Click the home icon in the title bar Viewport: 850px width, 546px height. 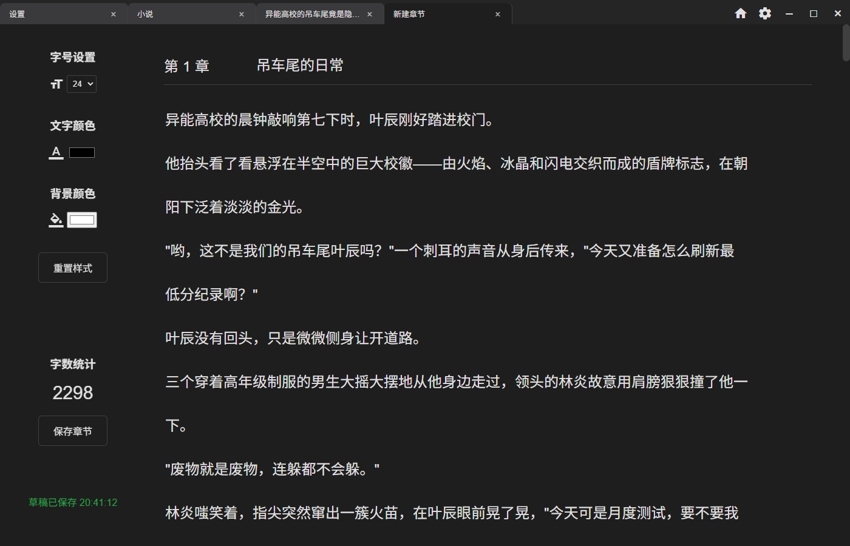point(741,13)
